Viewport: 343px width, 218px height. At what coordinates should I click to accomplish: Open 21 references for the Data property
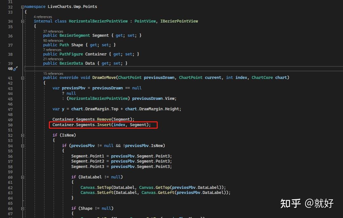[x=53, y=59]
